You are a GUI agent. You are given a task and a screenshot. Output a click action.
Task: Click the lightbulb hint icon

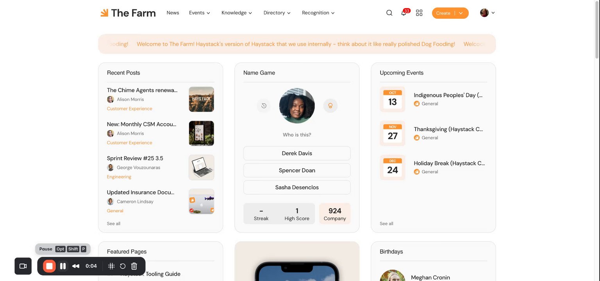click(x=330, y=106)
